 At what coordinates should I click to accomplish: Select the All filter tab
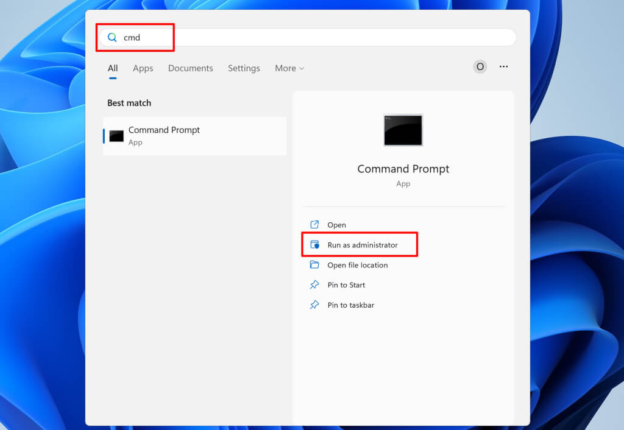[x=113, y=68]
